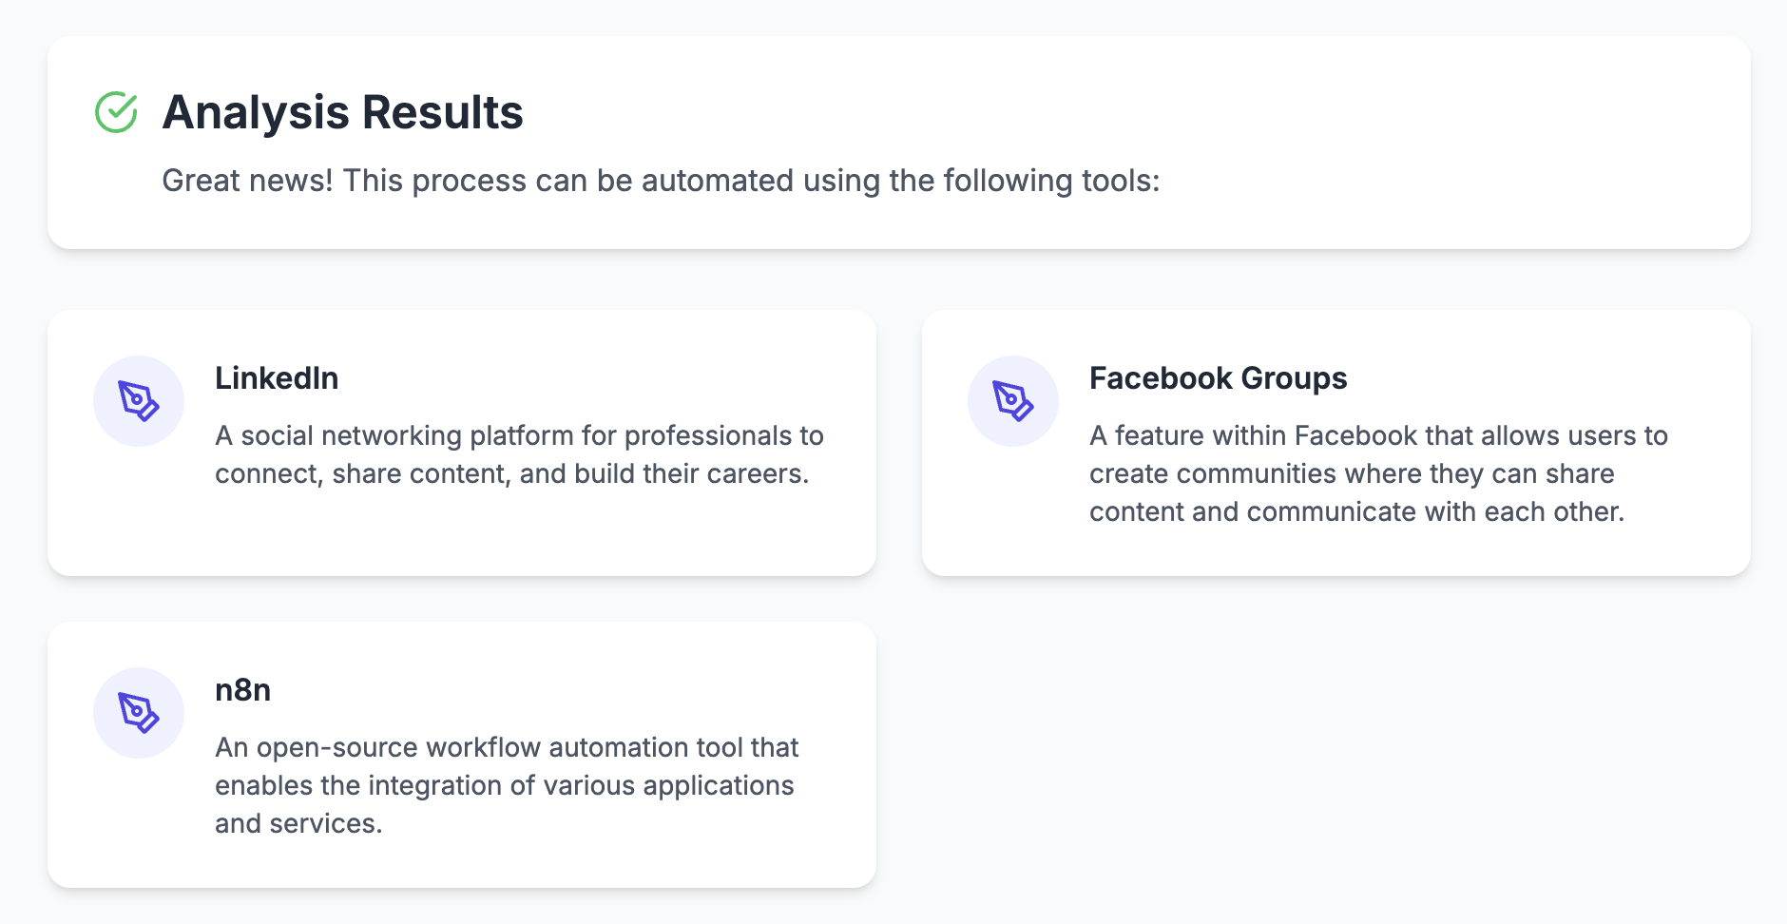
Task: Click 'automated using the following tools' phrase
Action: (x=900, y=181)
